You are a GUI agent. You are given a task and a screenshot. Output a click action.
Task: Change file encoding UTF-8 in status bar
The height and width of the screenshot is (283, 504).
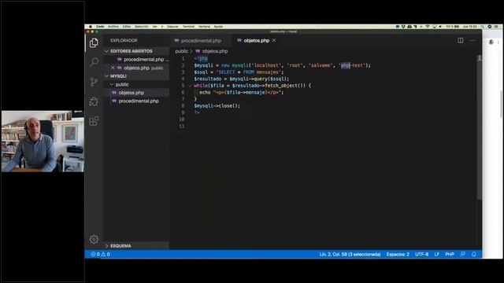[x=422, y=254]
